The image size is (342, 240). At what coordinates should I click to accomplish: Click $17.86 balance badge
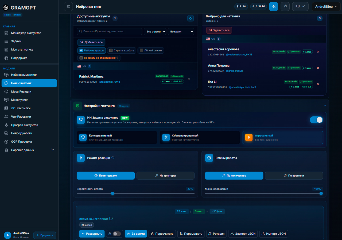click(x=241, y=6)
